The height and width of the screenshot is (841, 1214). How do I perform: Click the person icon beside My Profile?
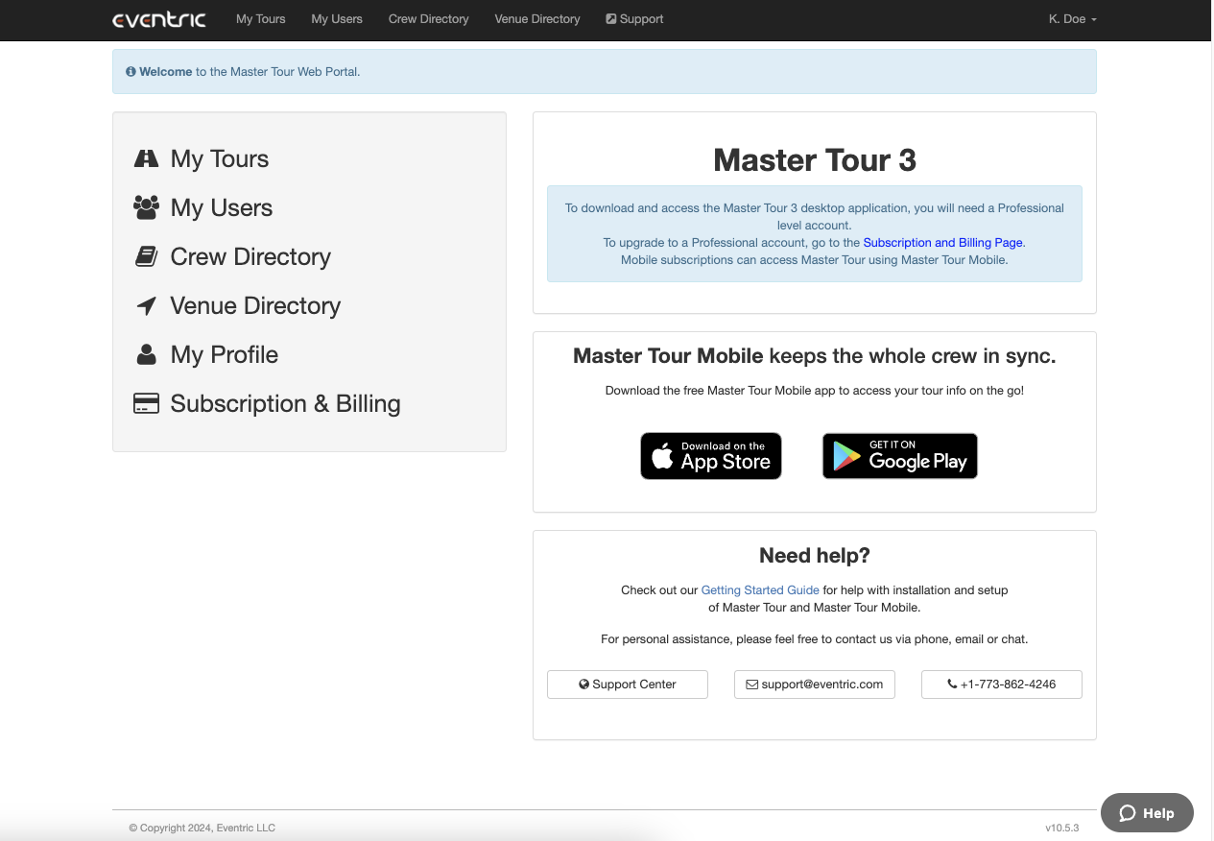click(146, 354)
